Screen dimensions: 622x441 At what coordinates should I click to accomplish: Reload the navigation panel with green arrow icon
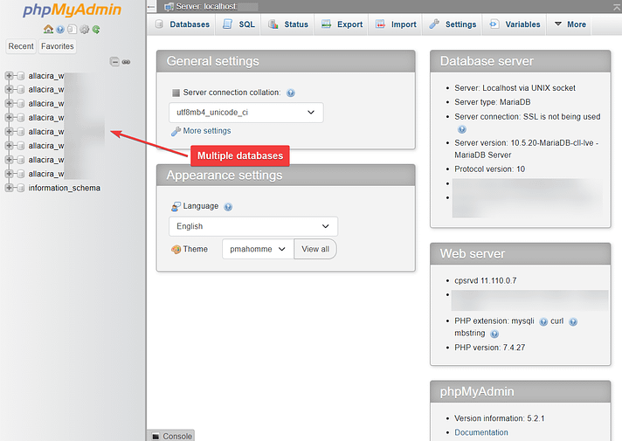point(96,30)
